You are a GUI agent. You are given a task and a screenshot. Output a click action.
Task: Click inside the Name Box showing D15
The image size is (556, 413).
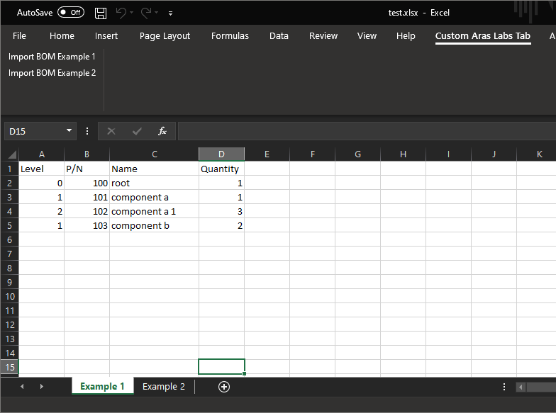click(34, 132)
